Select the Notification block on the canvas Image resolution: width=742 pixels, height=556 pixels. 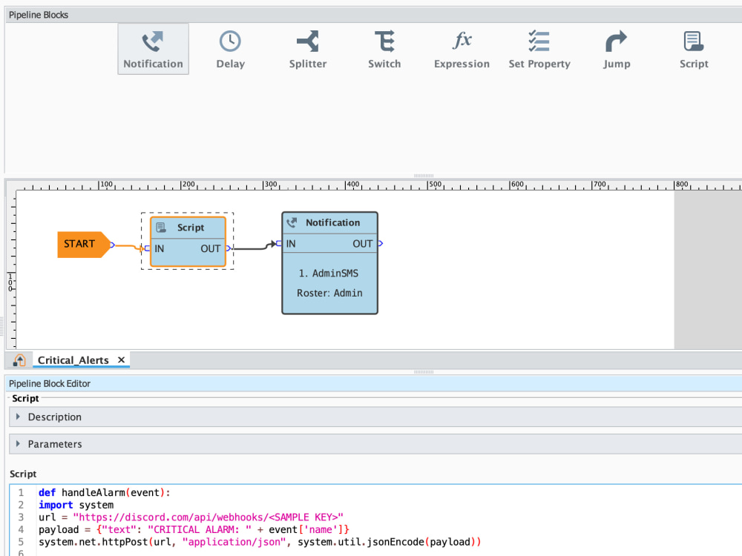(x=330, y=263)
